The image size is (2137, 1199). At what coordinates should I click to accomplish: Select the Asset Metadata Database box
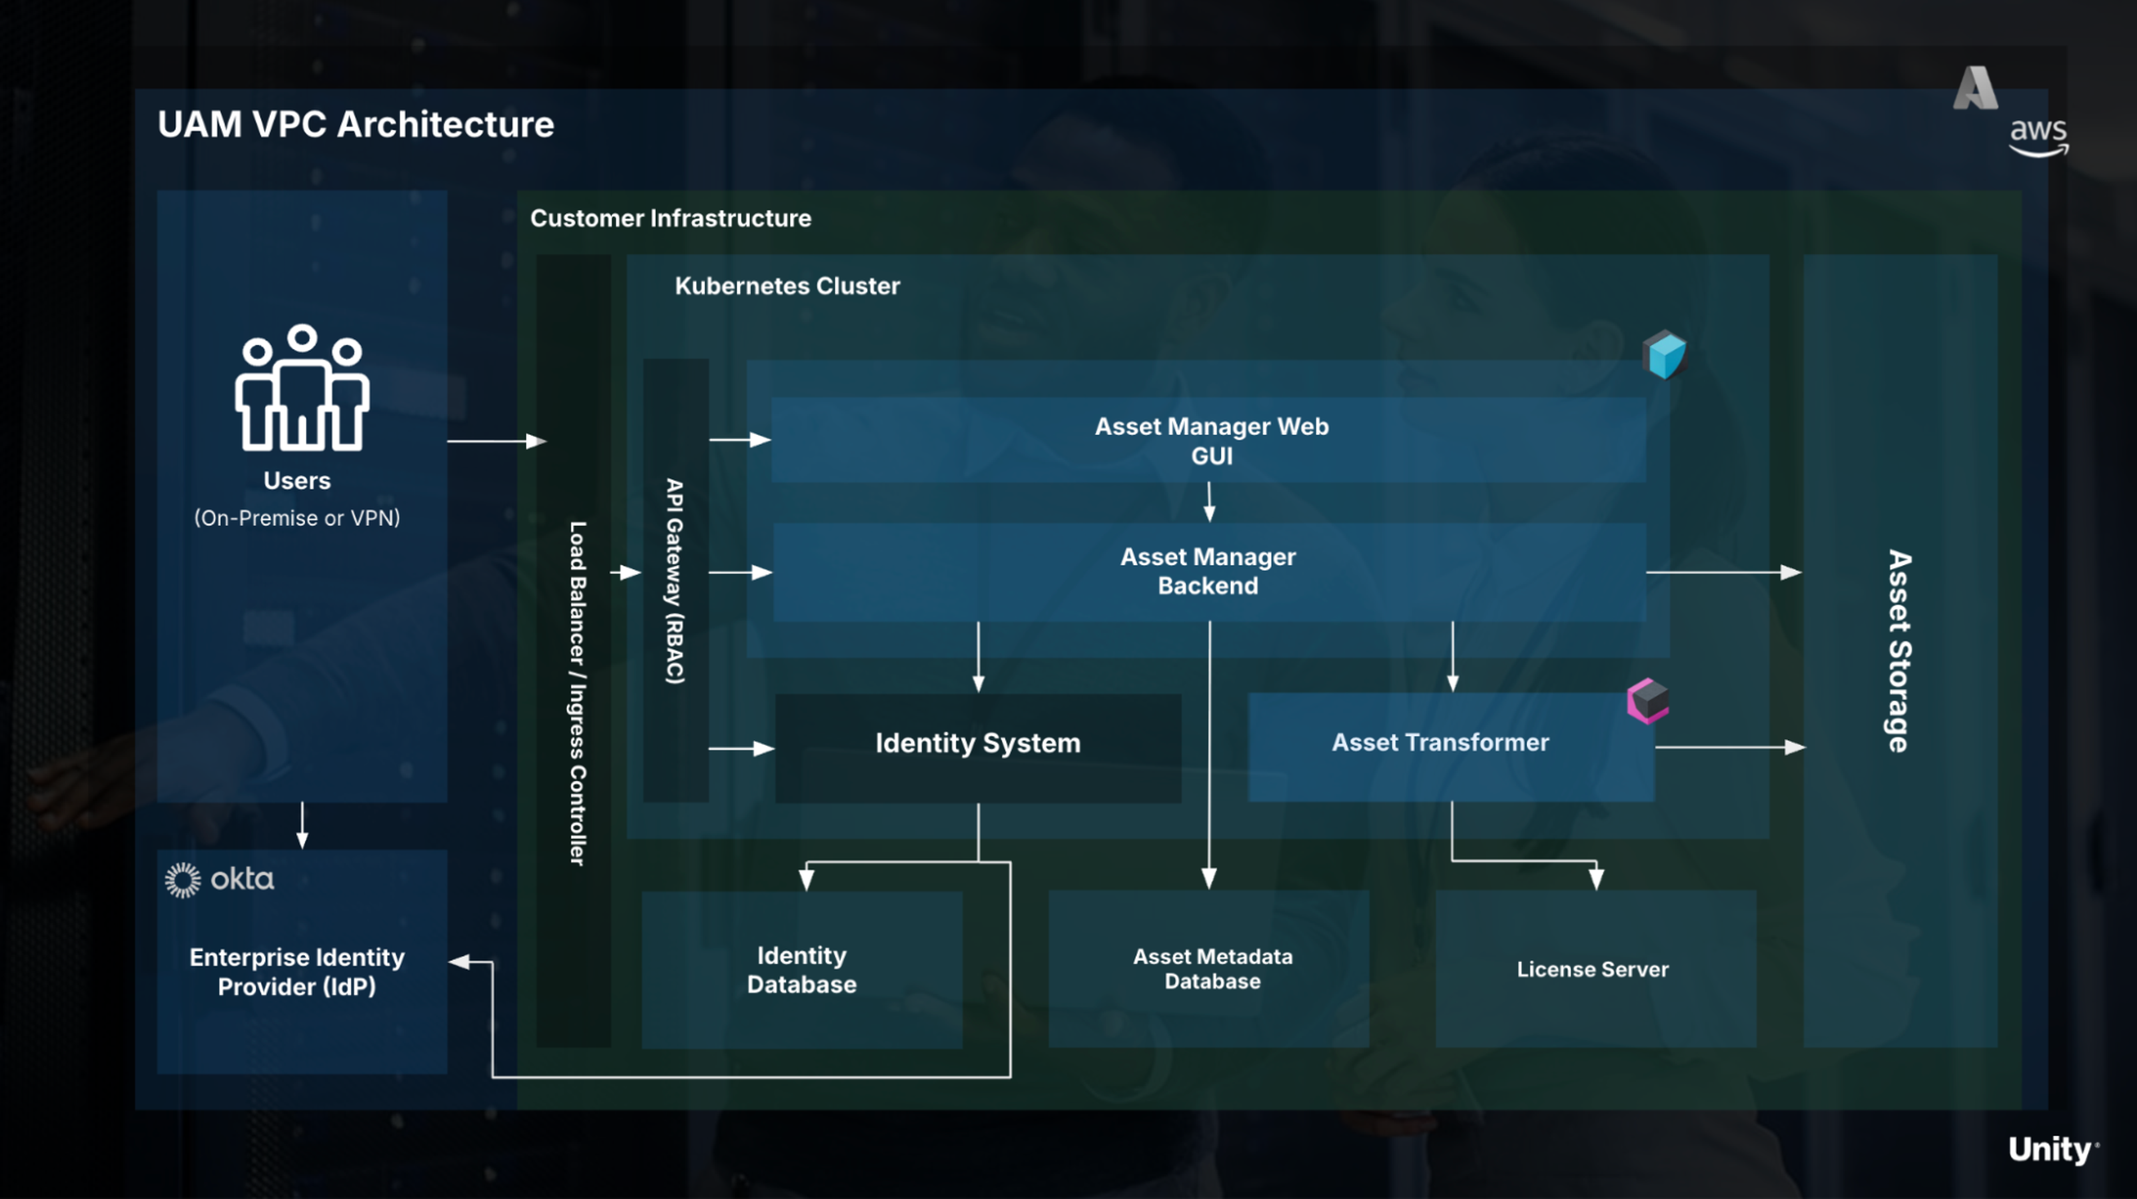(x=1208, y=969)
